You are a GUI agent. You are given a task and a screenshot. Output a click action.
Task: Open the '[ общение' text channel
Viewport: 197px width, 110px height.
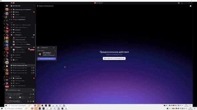click(x=22, y=30)
